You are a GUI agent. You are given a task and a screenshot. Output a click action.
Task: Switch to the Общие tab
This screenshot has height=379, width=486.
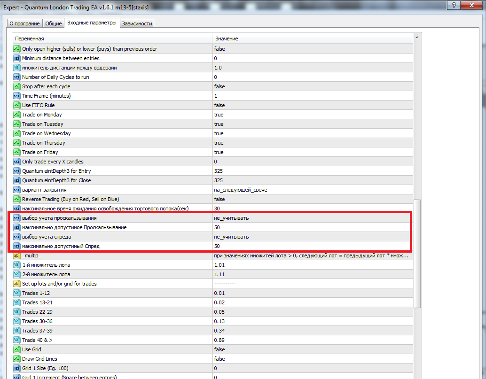pyautogui.click(x=53, y=23)
